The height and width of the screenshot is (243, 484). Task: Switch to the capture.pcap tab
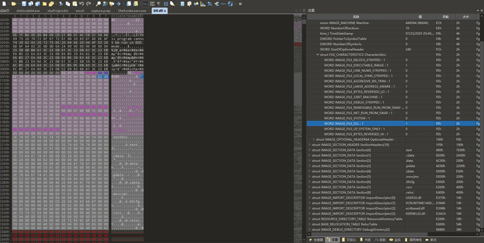point(101,11)
